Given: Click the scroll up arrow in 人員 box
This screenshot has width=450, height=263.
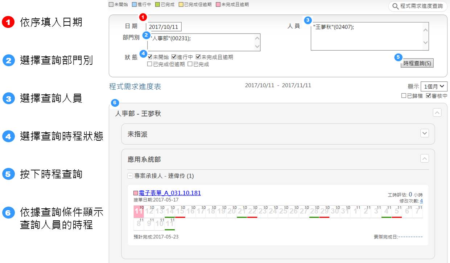Looking at the screenshot, I should tap(425, 30).
